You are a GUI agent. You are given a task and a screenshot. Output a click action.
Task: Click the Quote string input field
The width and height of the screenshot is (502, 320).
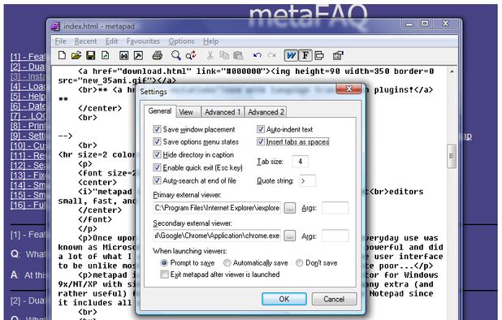coord(307,181)
